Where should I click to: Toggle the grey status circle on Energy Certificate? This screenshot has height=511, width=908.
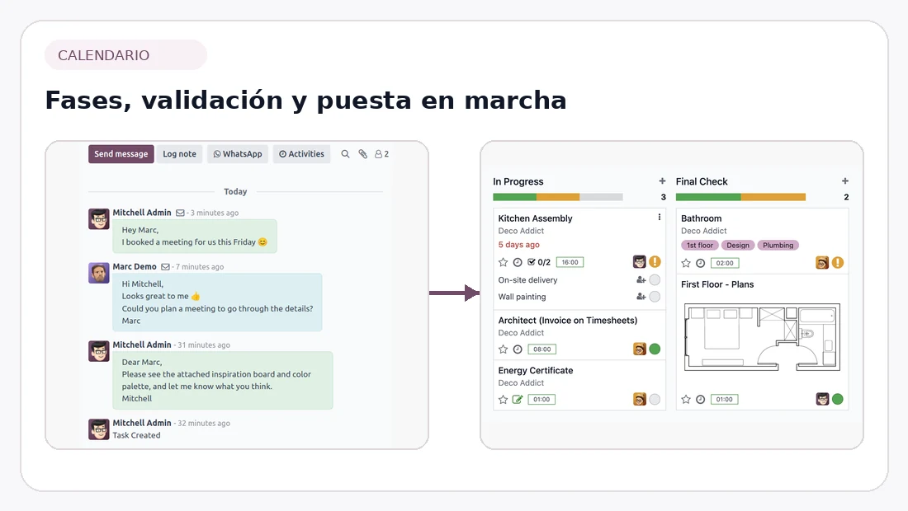click(x=655, y=400)
